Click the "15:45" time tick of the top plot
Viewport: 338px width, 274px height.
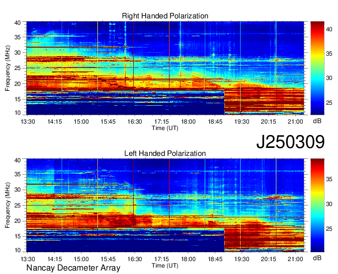(108, 122)
